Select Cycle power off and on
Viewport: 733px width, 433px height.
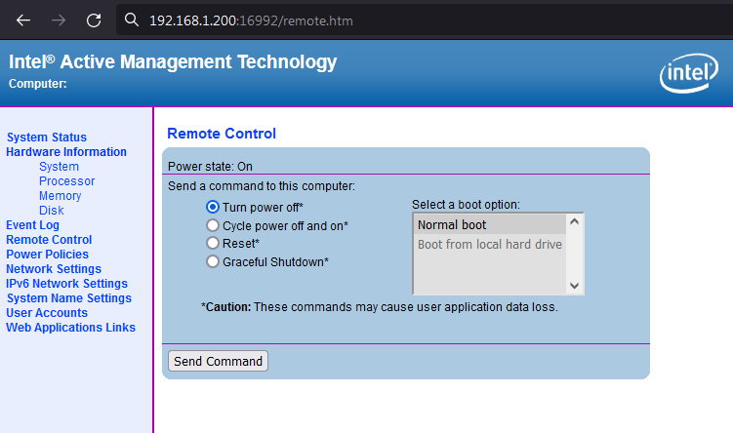coord(213,225)
